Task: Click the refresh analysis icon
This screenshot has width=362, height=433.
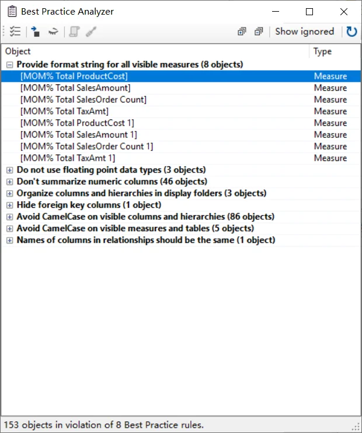Action: 351,32
